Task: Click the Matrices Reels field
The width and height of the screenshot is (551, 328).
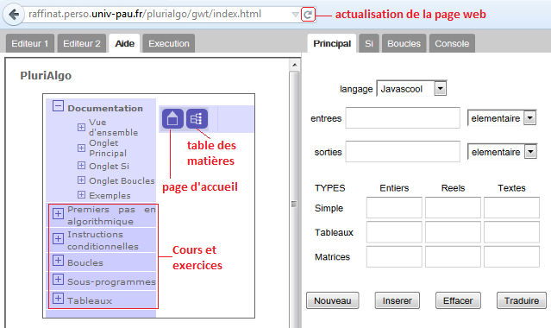Action: [x=453, y=256]
